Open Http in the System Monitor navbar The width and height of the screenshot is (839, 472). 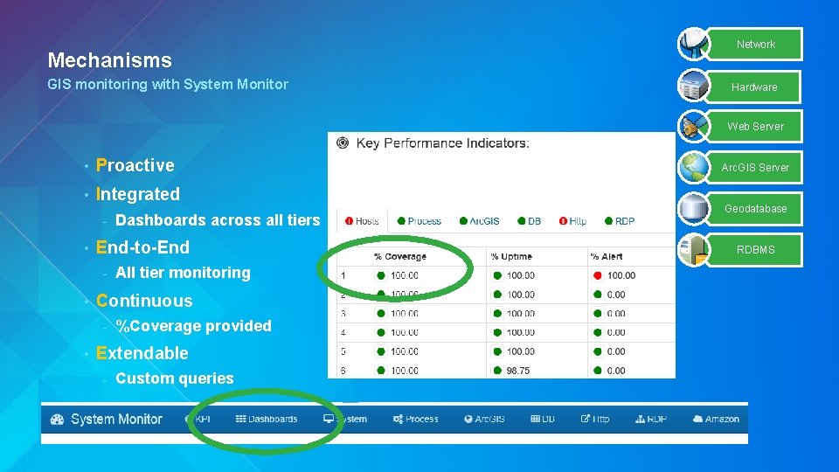click(x=595, y=419)
